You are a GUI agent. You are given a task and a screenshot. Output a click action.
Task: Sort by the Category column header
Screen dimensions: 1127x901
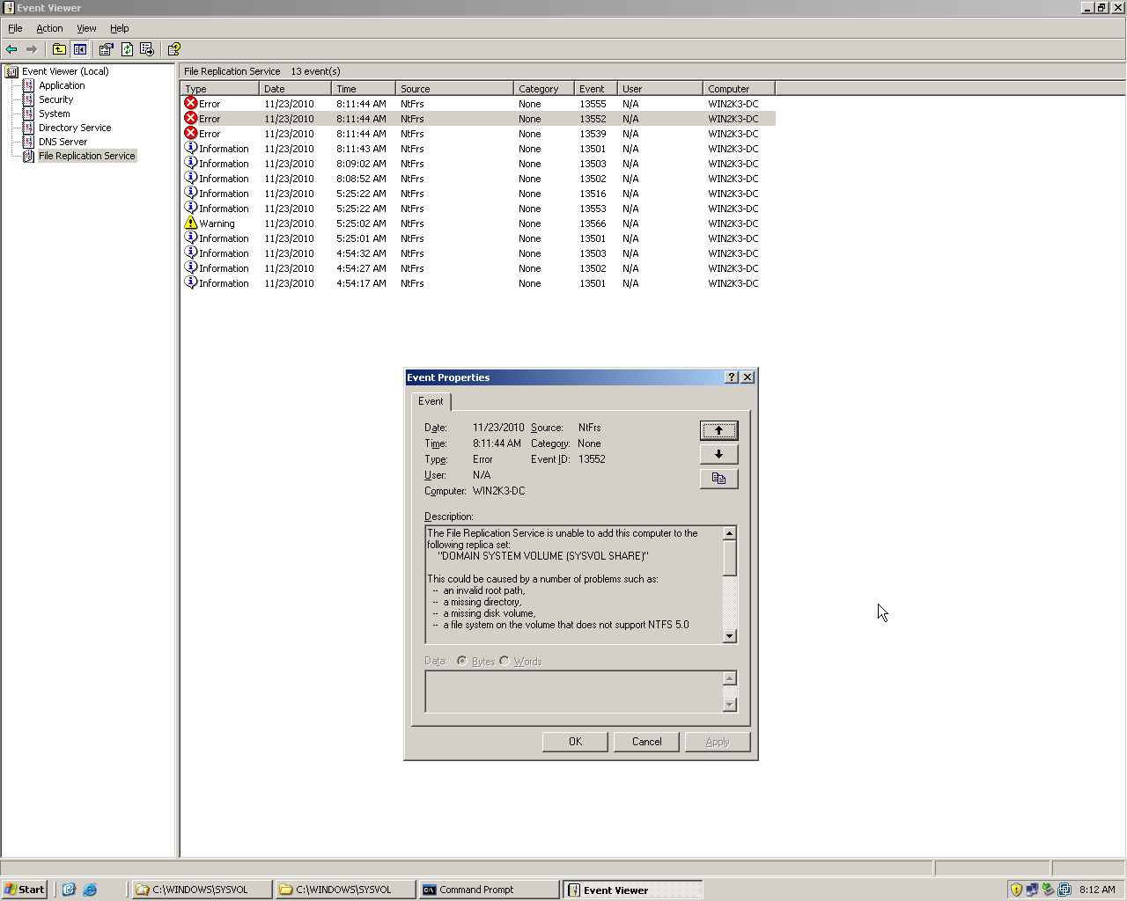[544, 88]
